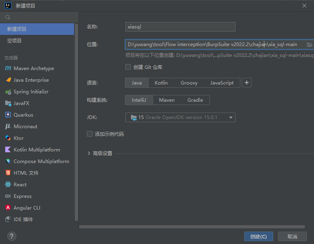Enable the 创建 Git 仓库 checkbox
Screen dimensions: 314x244
[128, 67]
